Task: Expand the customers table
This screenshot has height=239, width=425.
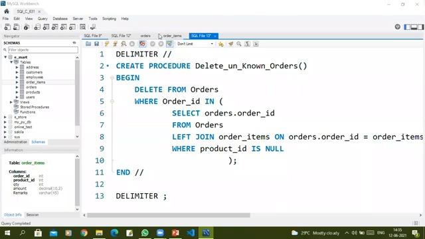Action: coord(17,72)
